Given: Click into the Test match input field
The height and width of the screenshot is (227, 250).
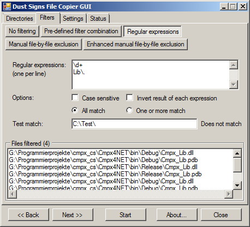Looking at the screenshot, I should (134, 124).
